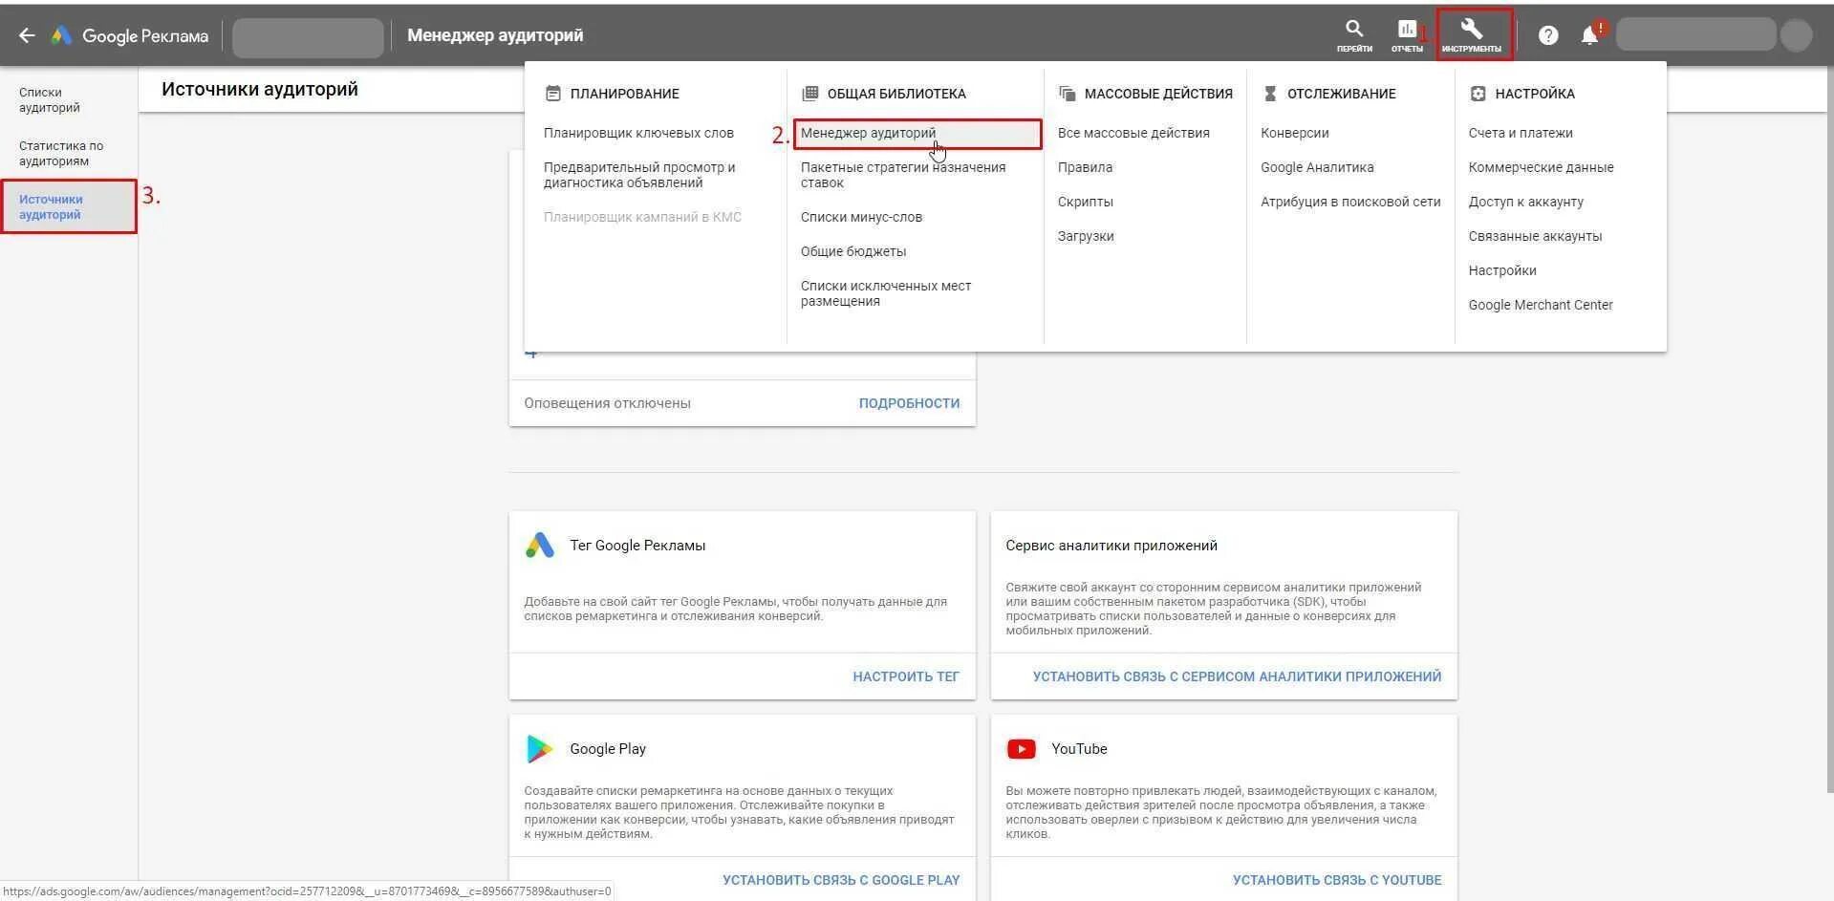Open Google Merchant Center
Viewport: 1834px width, 901px height.
1541,305
